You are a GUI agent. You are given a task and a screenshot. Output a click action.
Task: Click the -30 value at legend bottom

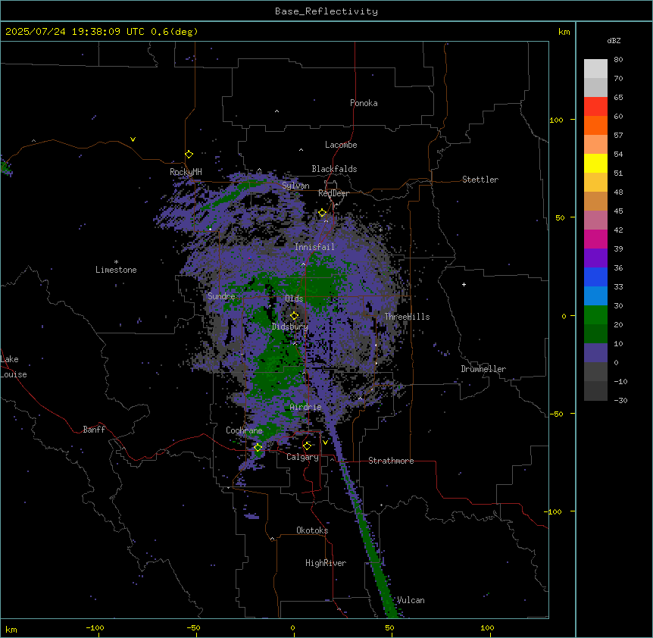pyautogui.click(x=620, y=400)
